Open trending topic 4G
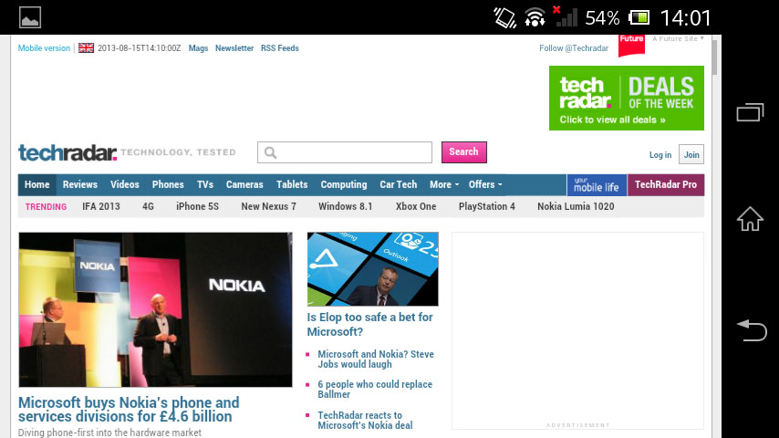 click(148, 206)
